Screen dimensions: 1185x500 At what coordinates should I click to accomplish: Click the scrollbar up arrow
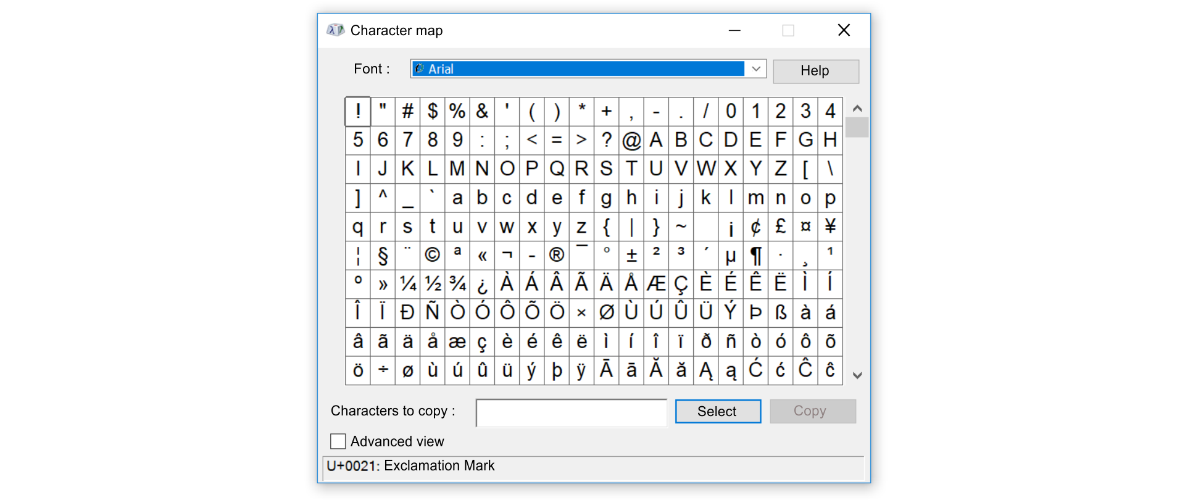[x=857, y=108]
